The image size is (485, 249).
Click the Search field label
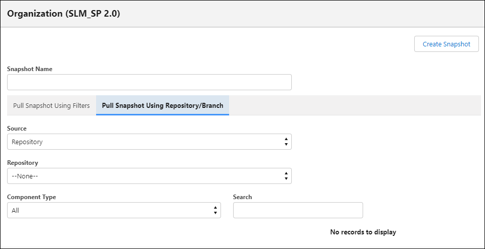pos(243,197)
